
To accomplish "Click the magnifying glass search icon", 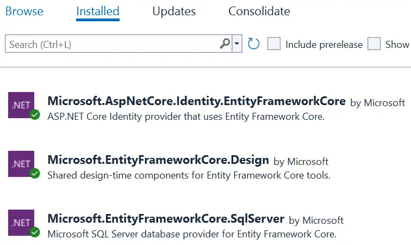I will click(225, 44).
